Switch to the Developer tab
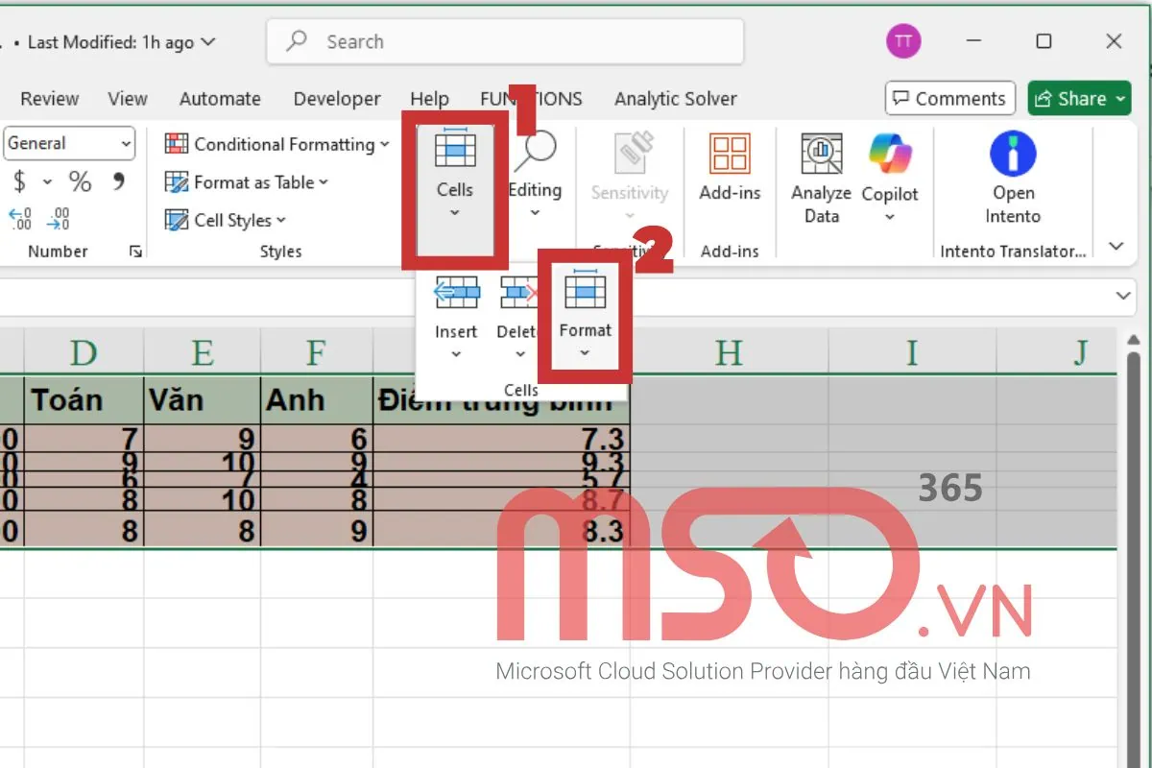This screenshot has width=1152, height=768. tap(337, 99)
